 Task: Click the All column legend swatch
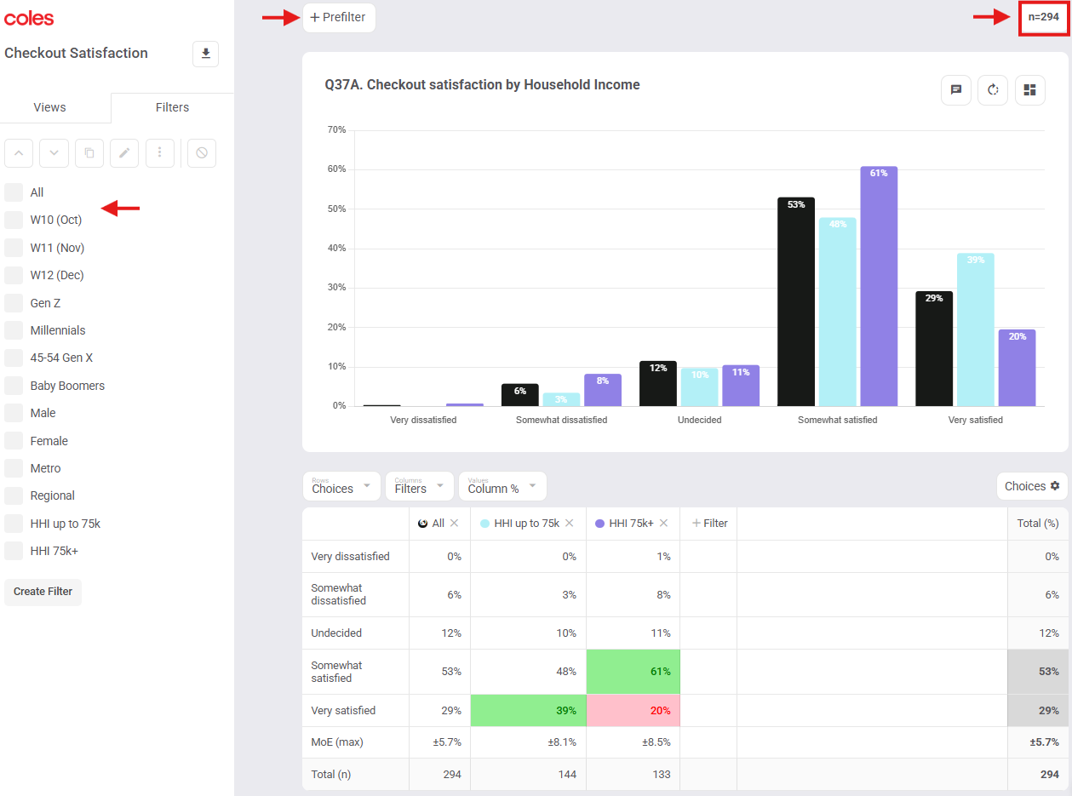point(423,524)
